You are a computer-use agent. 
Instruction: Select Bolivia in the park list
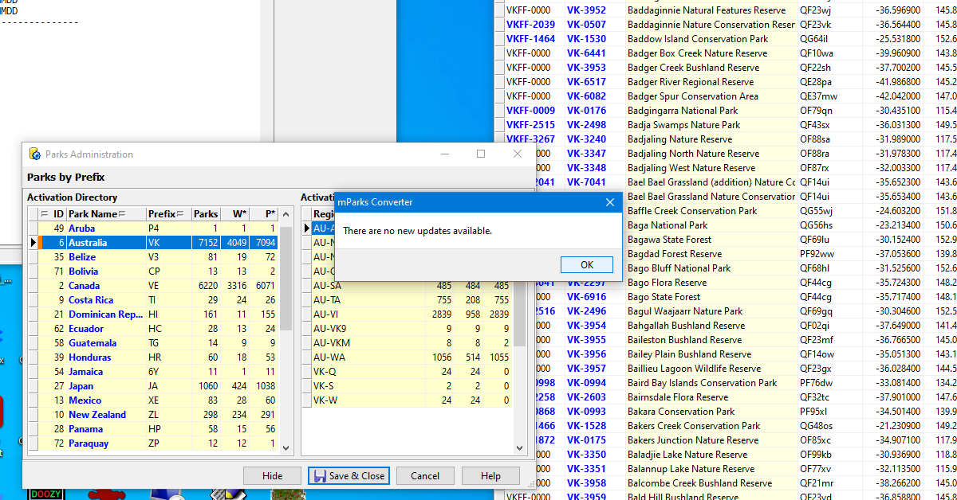154,271
